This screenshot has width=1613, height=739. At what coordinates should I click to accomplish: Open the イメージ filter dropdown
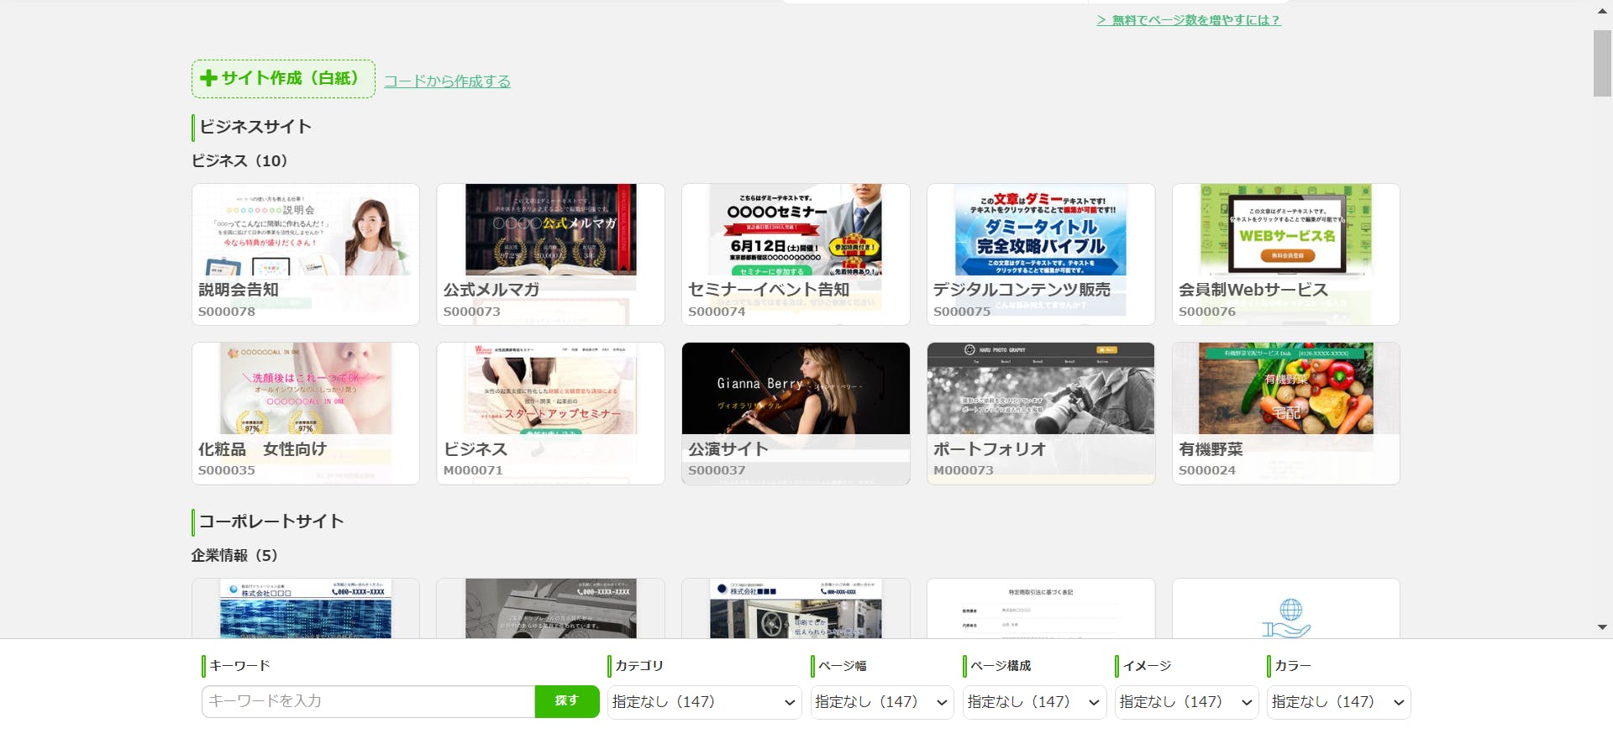click(1185, 702)
